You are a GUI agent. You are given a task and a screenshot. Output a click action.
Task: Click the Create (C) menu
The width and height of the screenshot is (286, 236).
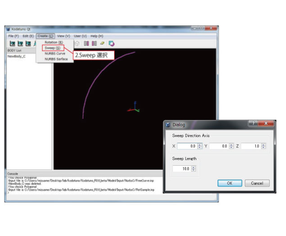pos(45,36)
